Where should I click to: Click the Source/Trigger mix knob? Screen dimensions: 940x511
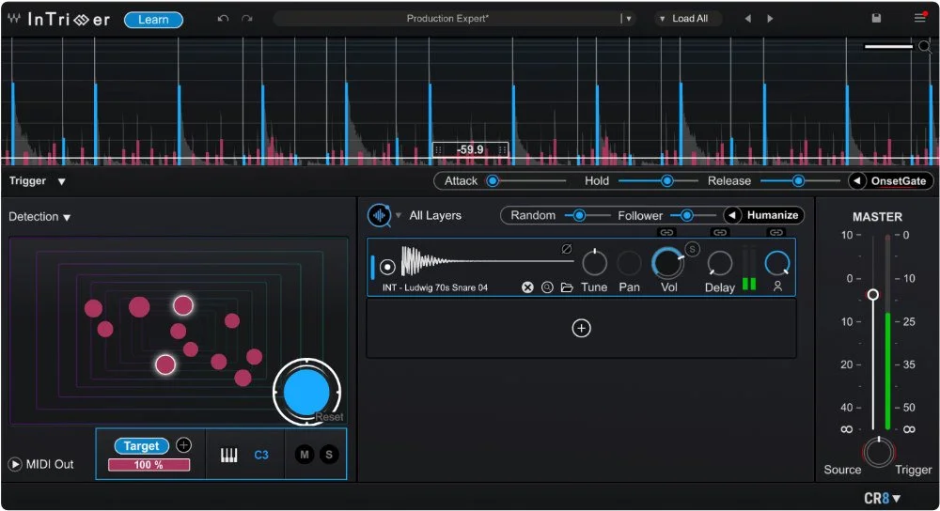pyautogui.click(x=878, y=453)
